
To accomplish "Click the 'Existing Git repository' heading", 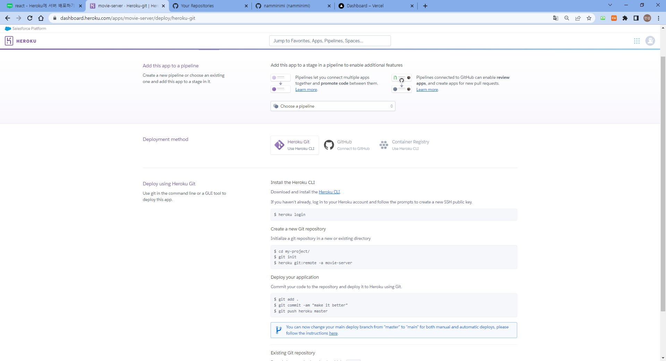I will tap(293, 353).
